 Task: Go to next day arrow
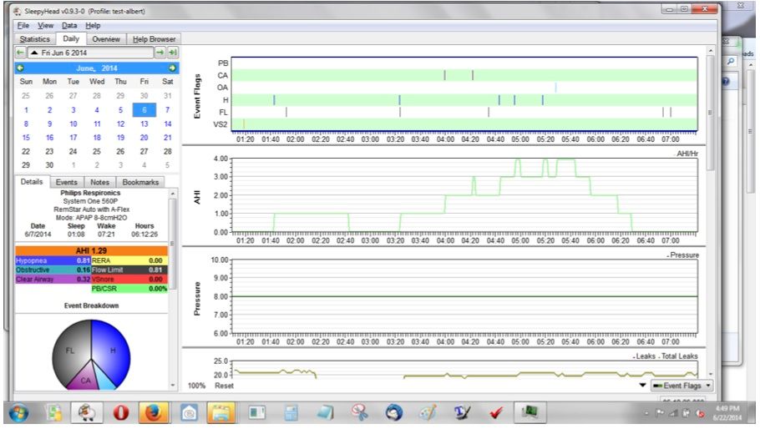(160, 53)
